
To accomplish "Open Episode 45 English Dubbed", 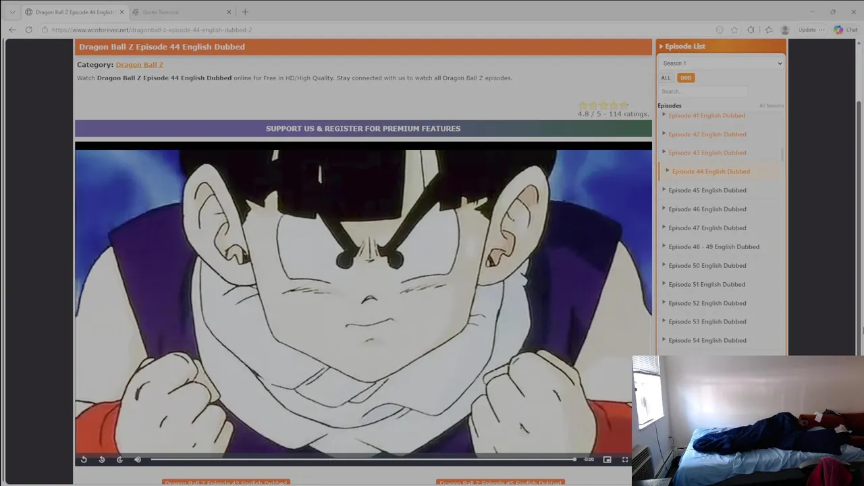I will point(707,190).
